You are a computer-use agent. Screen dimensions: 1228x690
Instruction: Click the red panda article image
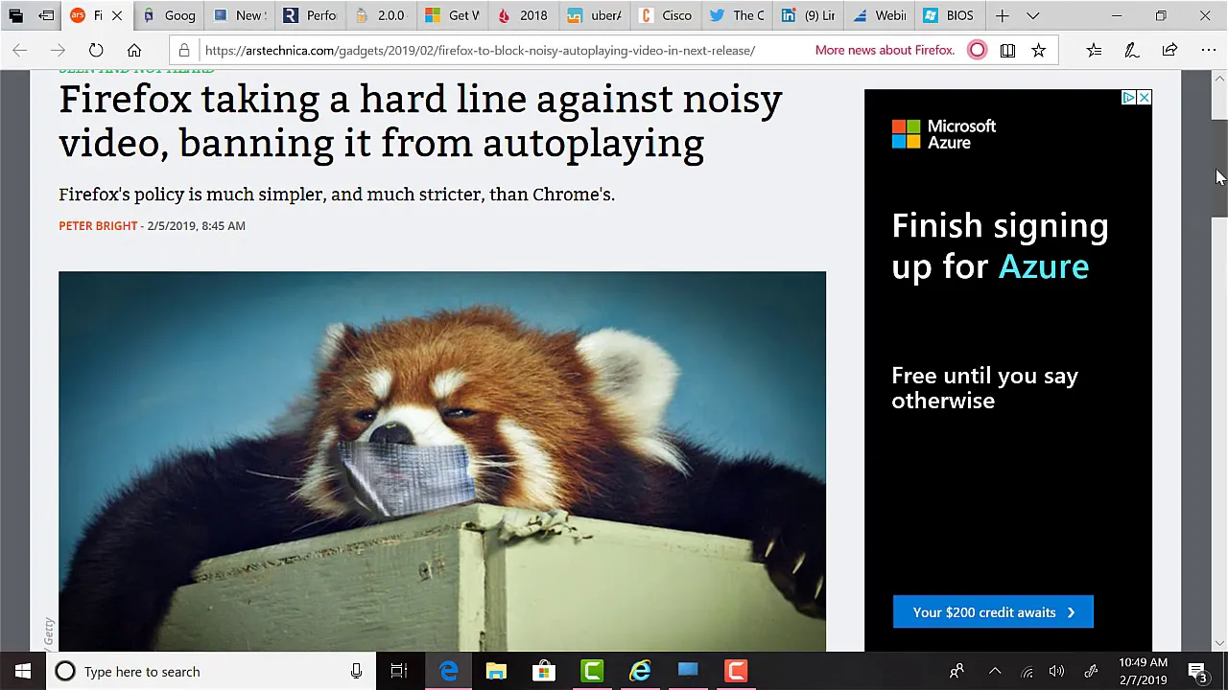pyautogui.click(x=441, y=461)
